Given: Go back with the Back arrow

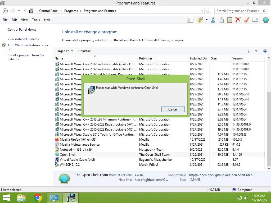Looking at the screenshot, I should 5,11.
